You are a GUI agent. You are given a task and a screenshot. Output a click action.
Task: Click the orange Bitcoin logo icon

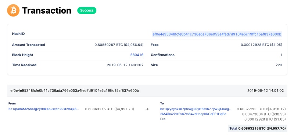coord(13,11)
